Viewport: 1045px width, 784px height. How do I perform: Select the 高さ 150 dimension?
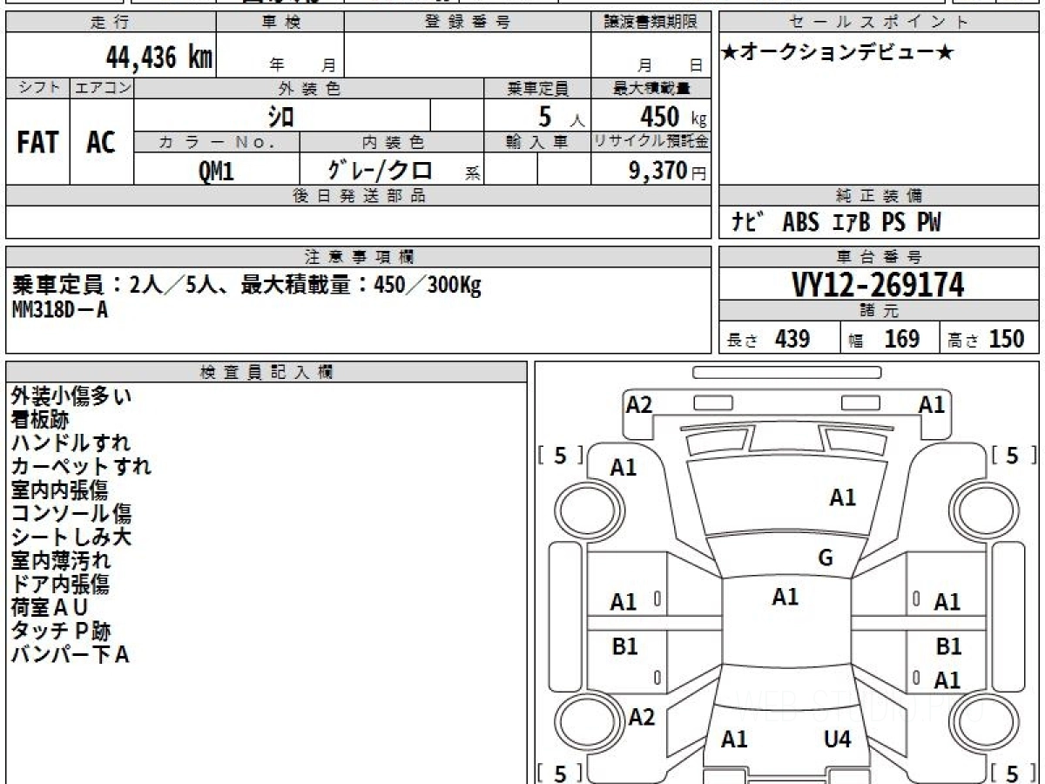986,339
